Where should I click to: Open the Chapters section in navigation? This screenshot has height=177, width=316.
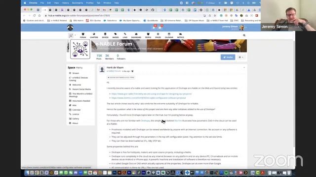point(94,35)
